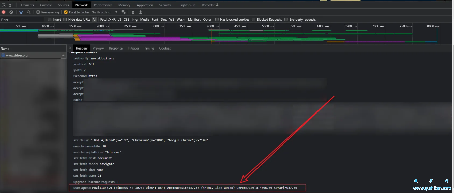
Task: Select the www.ddosi.org request row
Action: [x=33, y=55]
